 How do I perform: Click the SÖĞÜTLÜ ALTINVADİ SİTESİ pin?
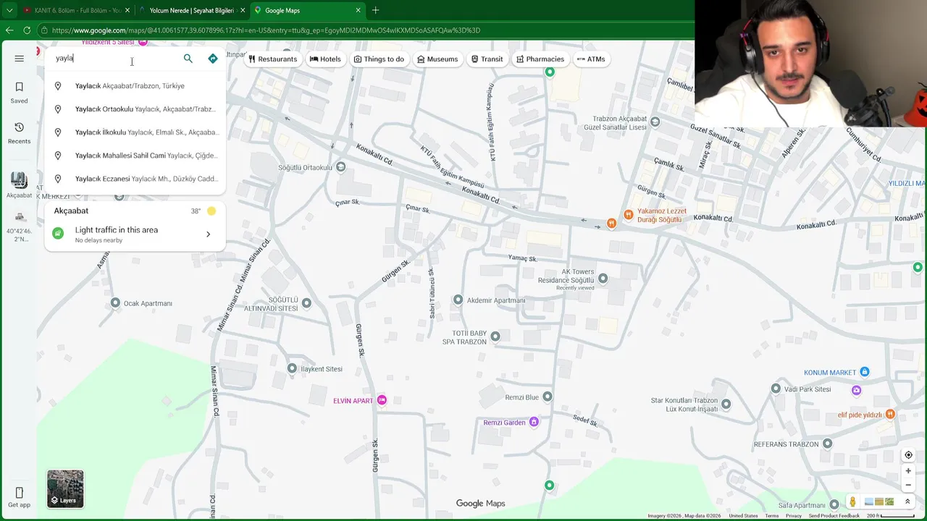click(306, 302)
